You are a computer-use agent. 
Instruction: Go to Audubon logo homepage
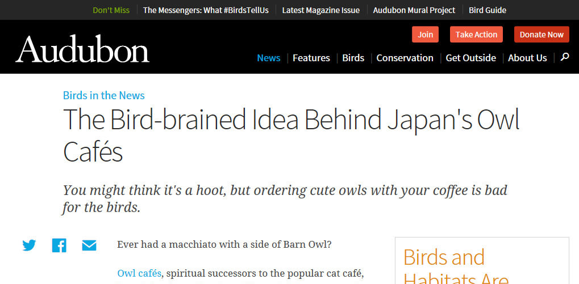[x=82, y=49]
